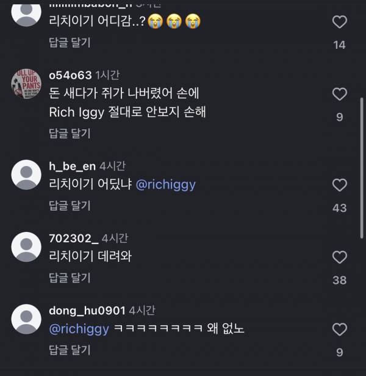
Task: Open @richiggy mention in dong_hu0901's comment
Action: point(79,329)
